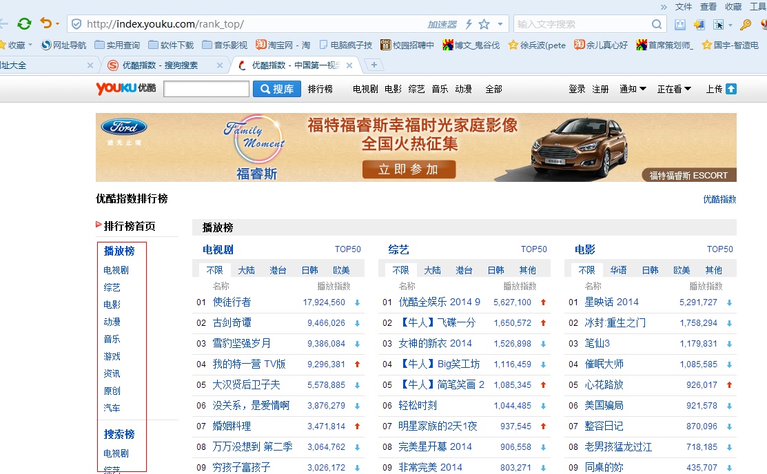Select 汽车 in 播放榜 sidebar
This screenshot has width=767, height=474.
pyautogui.click(x=112, y=408)
